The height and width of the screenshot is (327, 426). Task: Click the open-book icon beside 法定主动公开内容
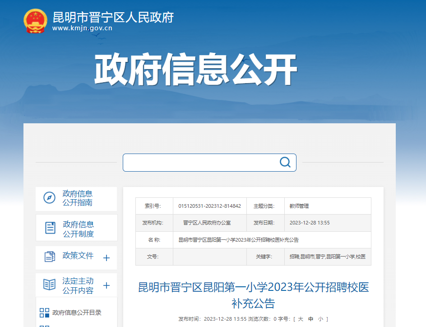pos(50,285)
